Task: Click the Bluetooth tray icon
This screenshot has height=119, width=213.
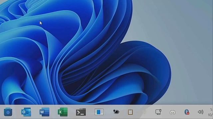Action: point(187,112)
